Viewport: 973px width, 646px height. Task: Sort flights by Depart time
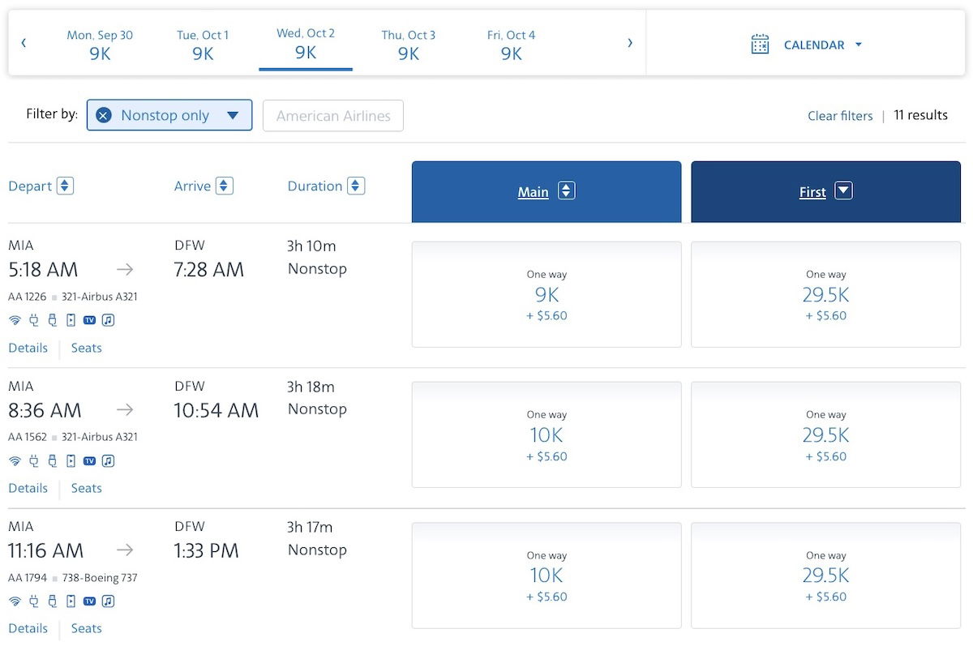[x=65, y=186]
